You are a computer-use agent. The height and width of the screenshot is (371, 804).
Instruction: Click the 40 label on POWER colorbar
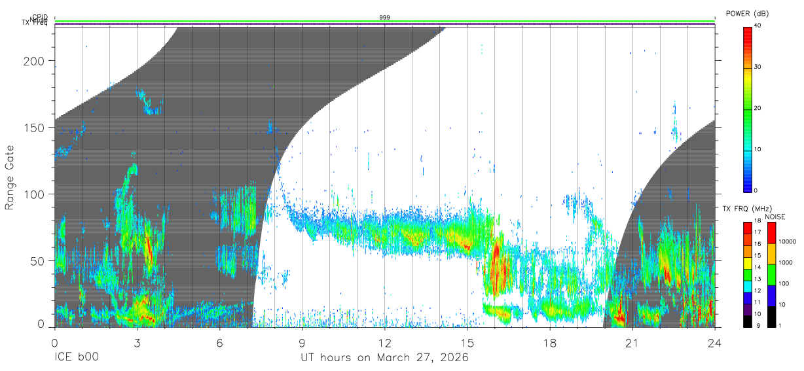point(759,26)
